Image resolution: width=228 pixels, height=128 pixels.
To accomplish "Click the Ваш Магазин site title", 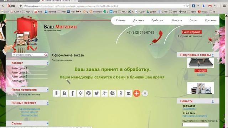I will pyautogui.click(x=60, y=27).
